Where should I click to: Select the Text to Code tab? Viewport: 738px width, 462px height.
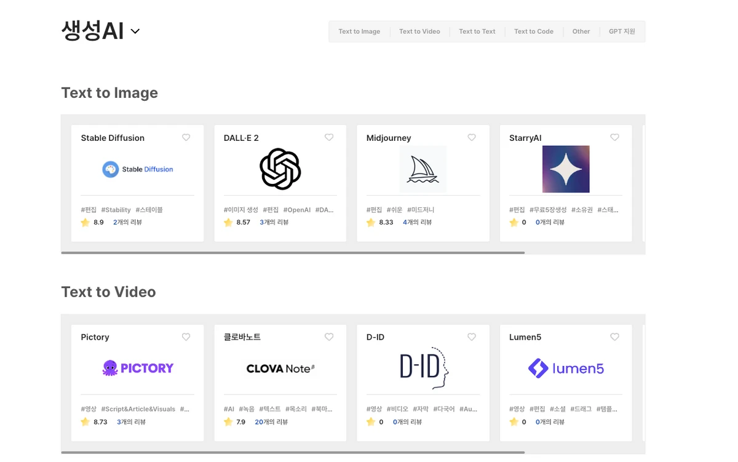[534, 31]
